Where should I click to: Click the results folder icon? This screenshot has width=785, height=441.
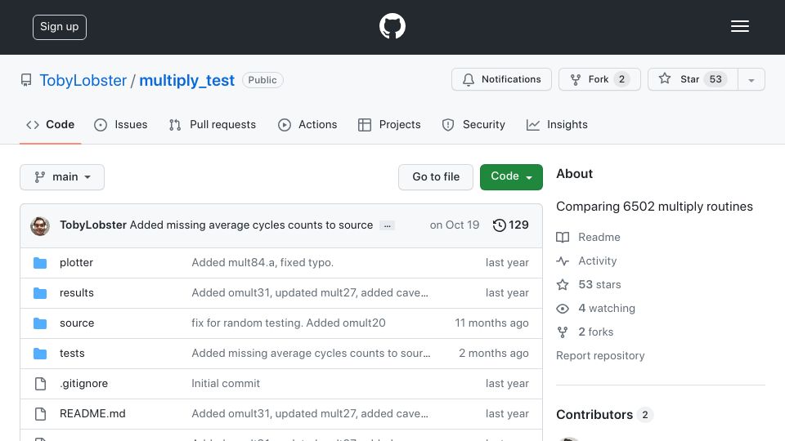[x=40, y=293]
